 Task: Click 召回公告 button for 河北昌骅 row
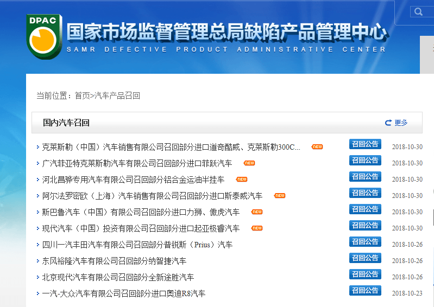[365, 177]
